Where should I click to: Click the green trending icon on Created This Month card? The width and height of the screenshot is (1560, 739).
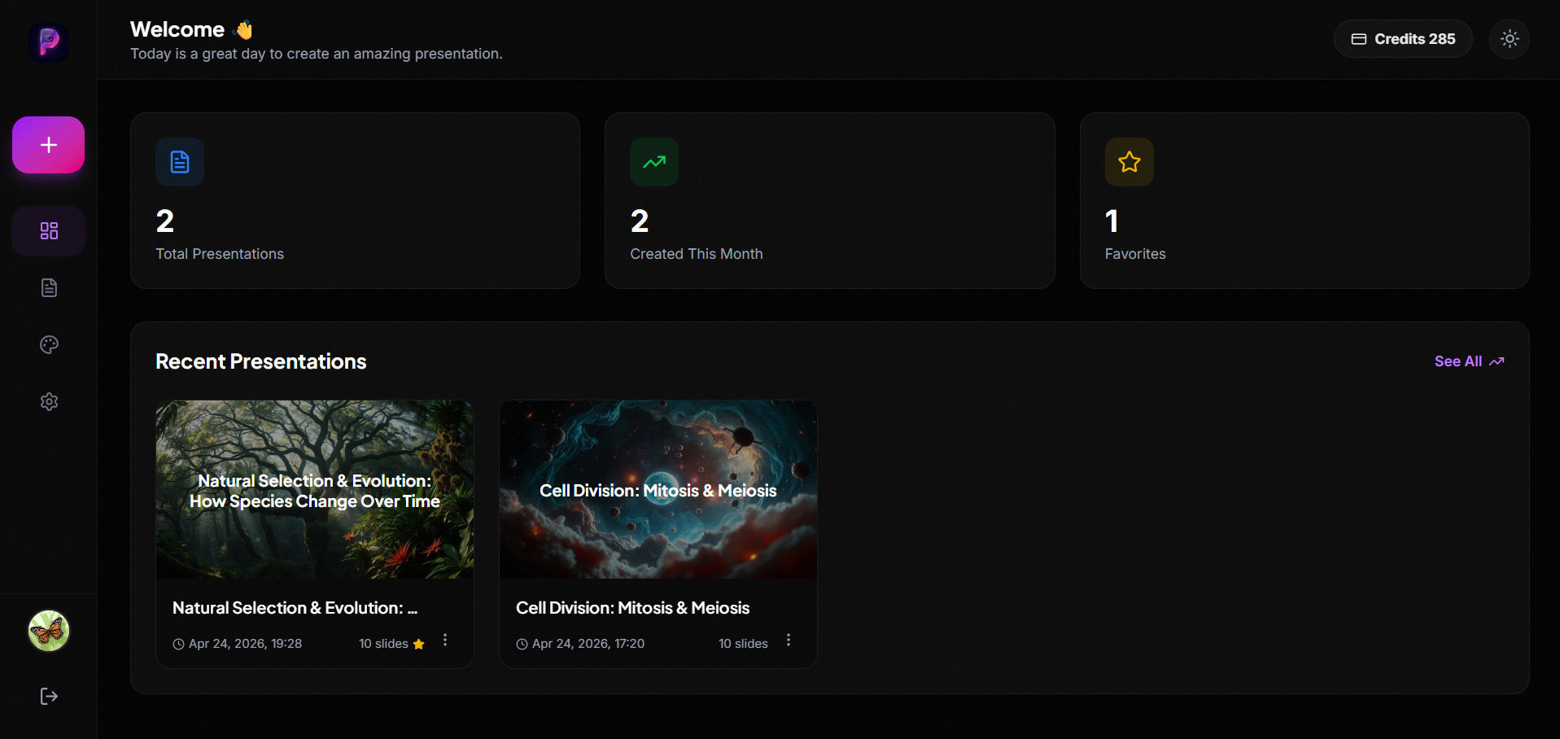(x=654, y=162)
